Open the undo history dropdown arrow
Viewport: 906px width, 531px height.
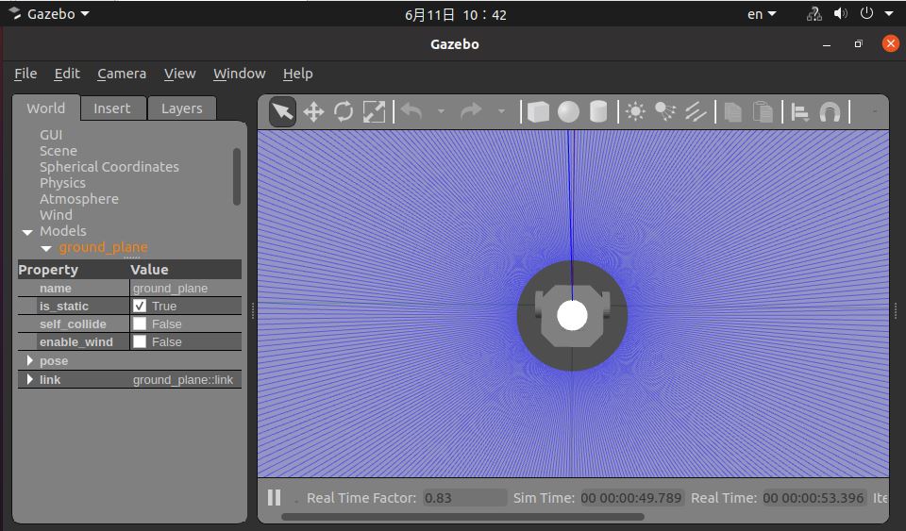442,110
